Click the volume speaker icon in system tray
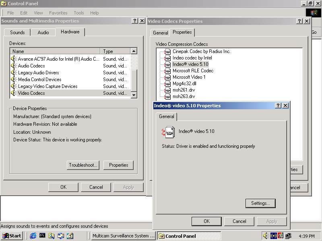Screen dimensions: 322x241 pos(266,236)
